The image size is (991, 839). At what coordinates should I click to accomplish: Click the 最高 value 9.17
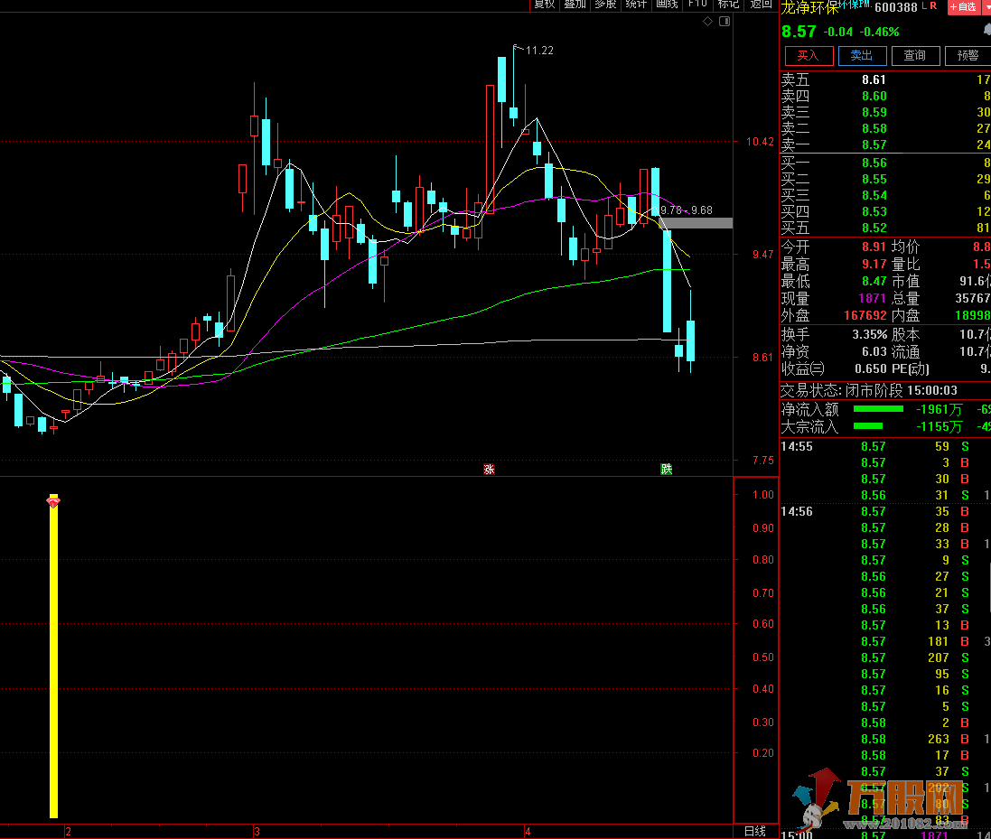pos(874,264)
